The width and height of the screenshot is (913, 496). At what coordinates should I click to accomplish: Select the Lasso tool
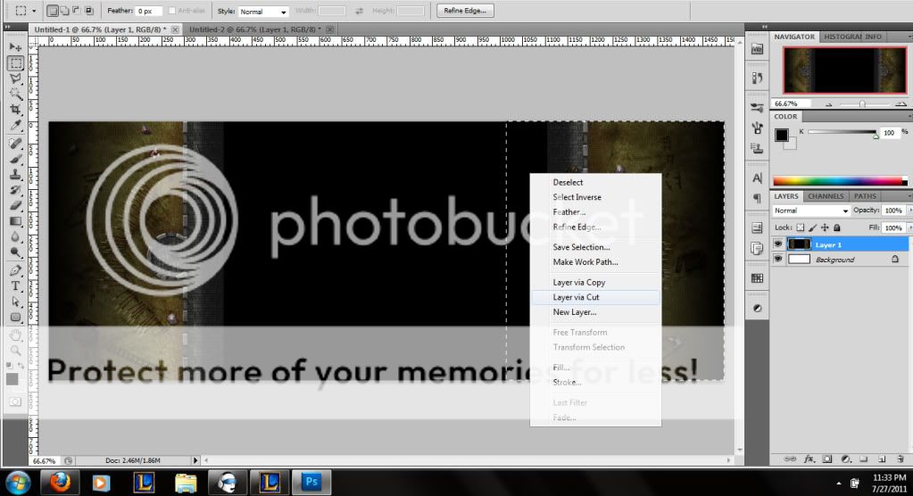point(15,79)
